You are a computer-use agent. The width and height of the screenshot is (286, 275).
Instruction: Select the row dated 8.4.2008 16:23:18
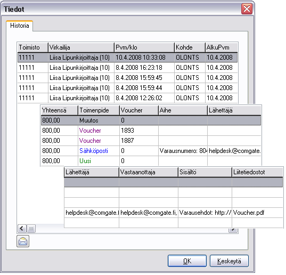(x=127, y=68)
